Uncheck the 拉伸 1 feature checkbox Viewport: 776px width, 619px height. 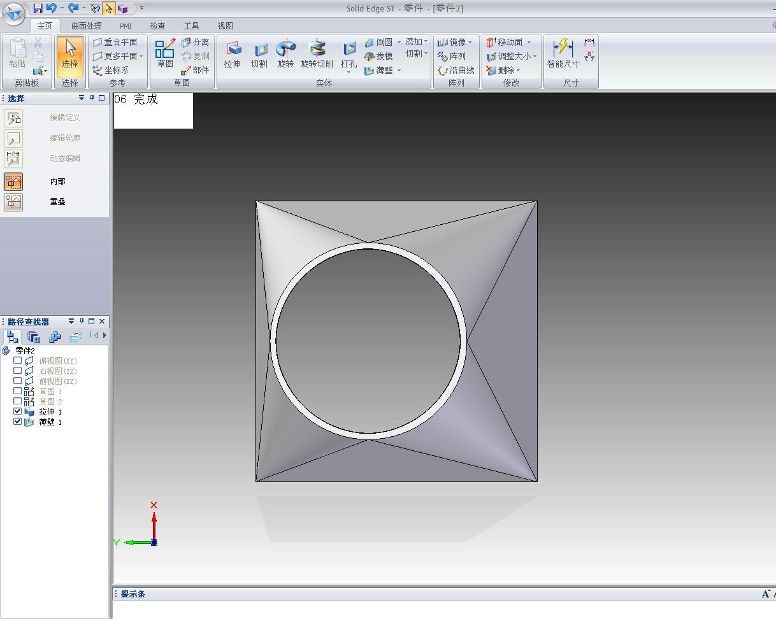pyautogui.click(x=18, y=411)
